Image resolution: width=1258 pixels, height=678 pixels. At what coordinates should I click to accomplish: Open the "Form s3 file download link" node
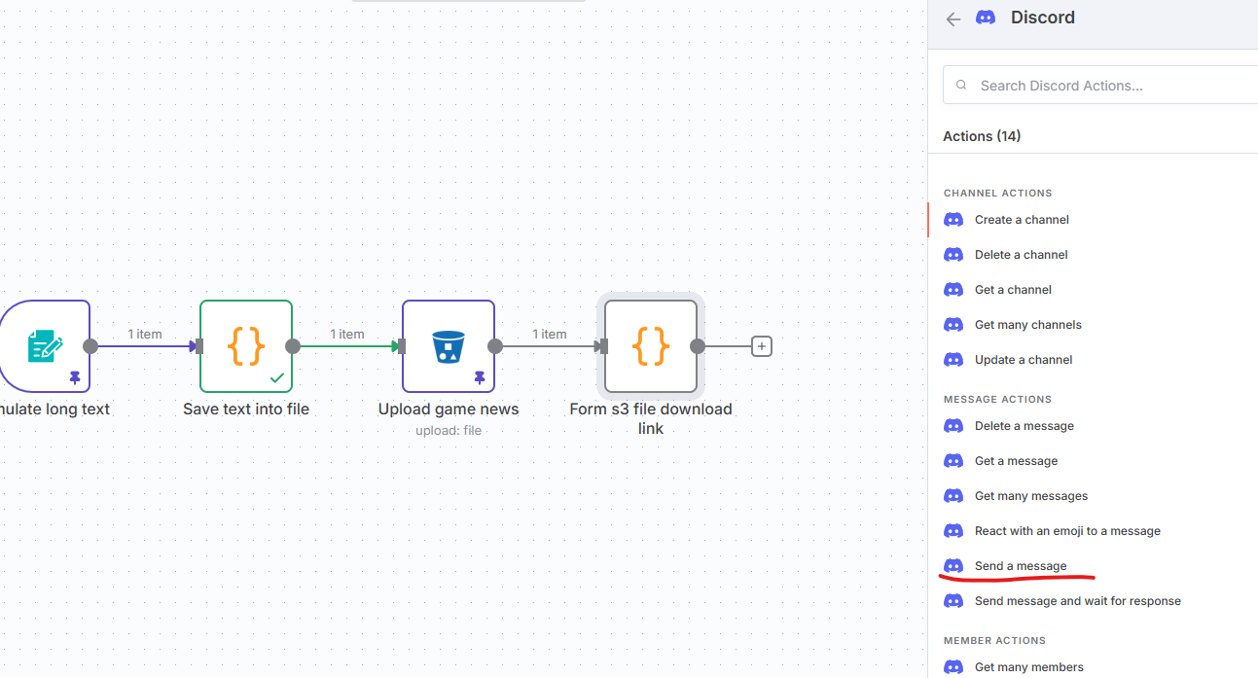point(650,345)
